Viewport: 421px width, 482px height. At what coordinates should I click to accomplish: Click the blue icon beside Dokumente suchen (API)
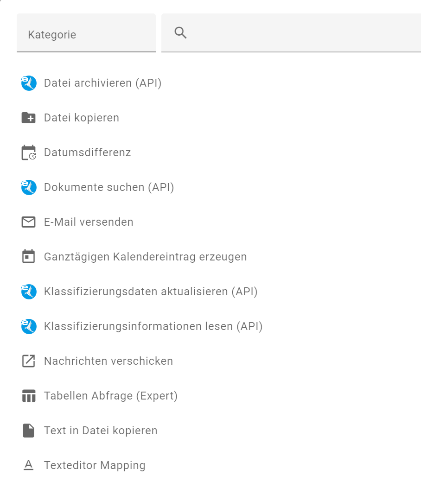point(29,187)
